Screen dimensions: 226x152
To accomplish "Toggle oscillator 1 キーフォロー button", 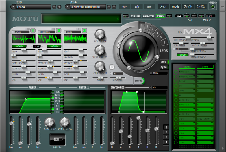I will click(19, 46).
